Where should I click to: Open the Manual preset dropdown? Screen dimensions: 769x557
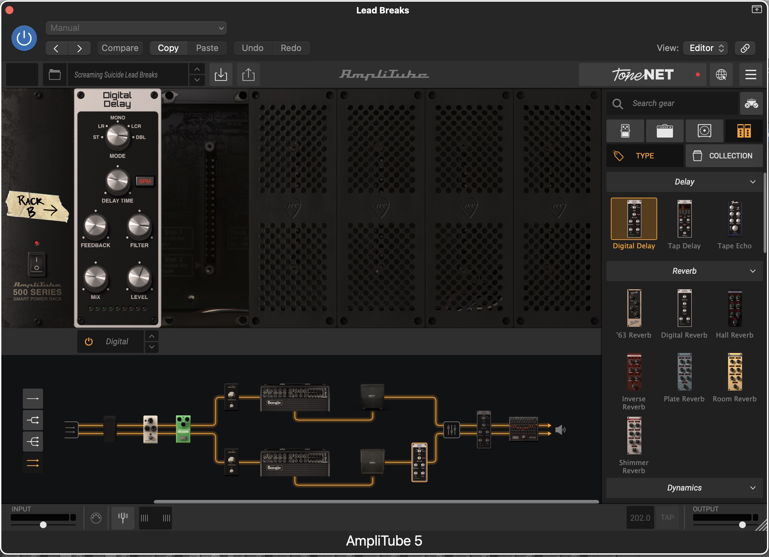[136, 28]
